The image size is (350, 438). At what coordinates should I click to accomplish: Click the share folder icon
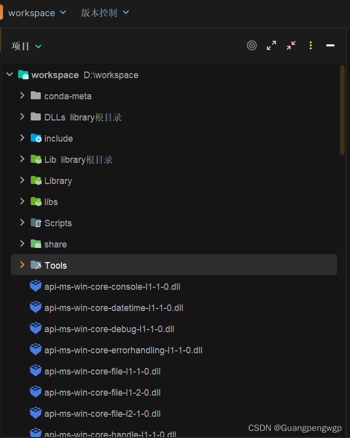tap(36, 244)
